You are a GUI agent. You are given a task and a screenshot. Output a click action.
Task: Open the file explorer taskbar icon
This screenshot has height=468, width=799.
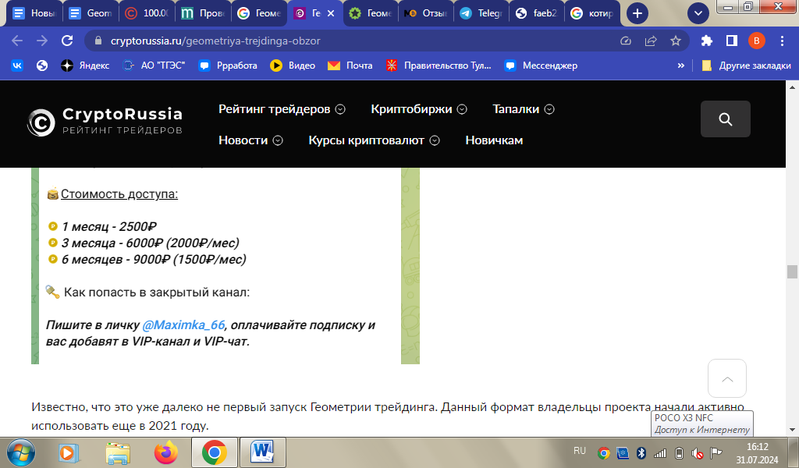click(118, 452)
